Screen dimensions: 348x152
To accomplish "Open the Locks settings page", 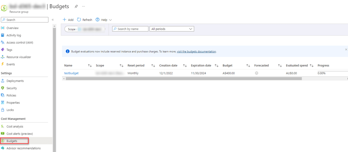I will 11,110.
